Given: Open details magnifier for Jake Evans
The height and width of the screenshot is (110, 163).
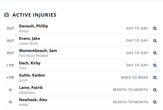Looking at the screenshot, I should pyautogui.click(x=155, y=41).
